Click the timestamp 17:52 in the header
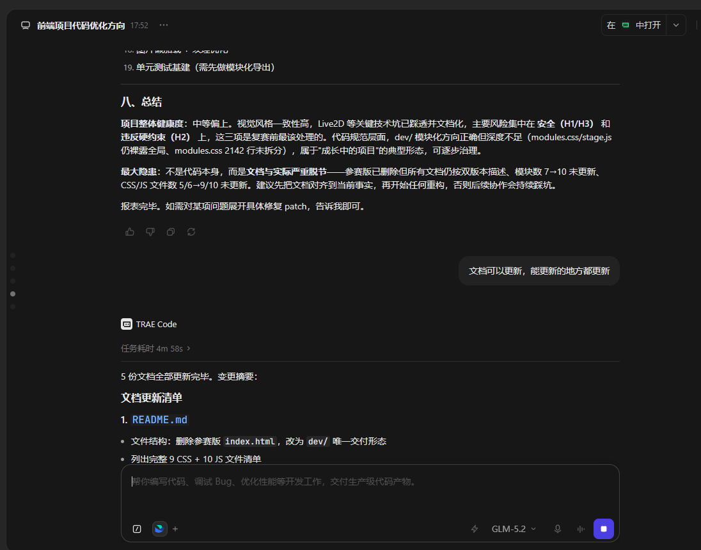The height and width of the screenshot is (550, 701). (x=139, y=26)
